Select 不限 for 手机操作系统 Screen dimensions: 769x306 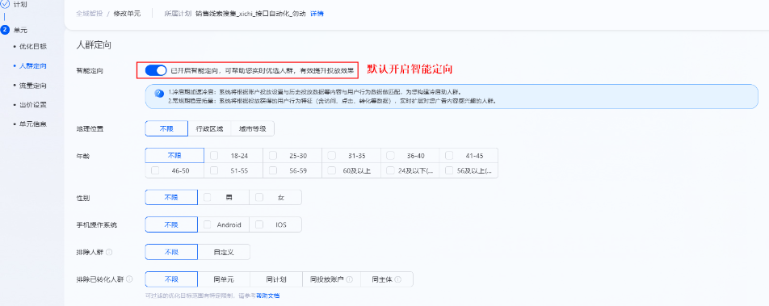(171, 224)
